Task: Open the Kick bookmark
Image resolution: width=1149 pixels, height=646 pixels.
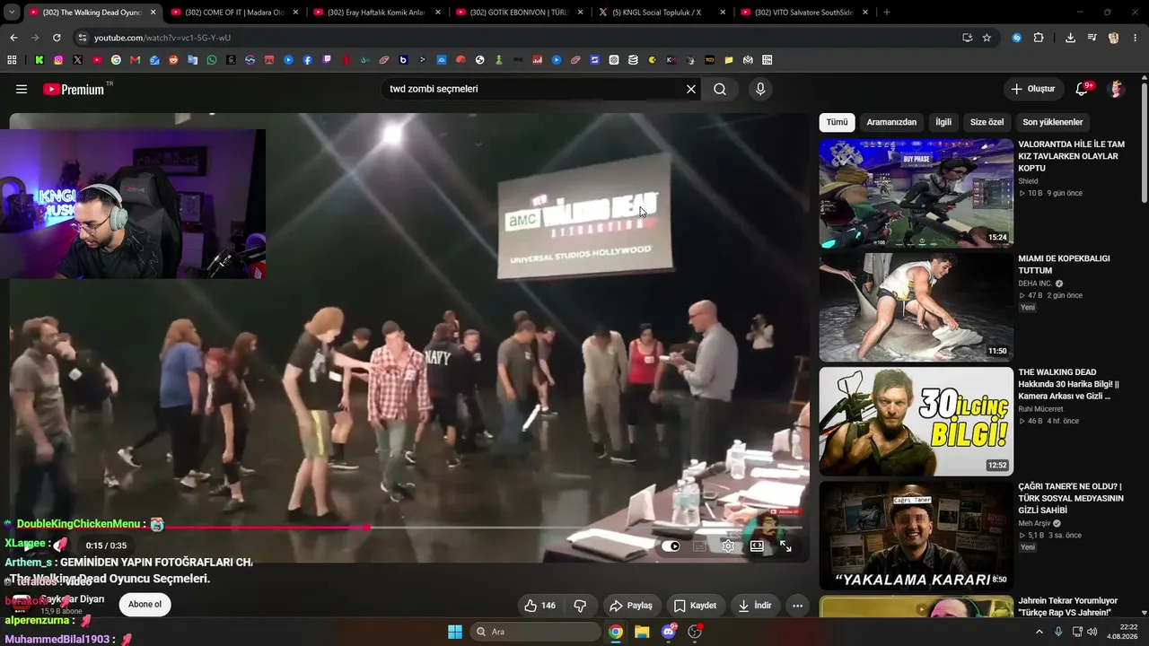Action: pos(39,60)
